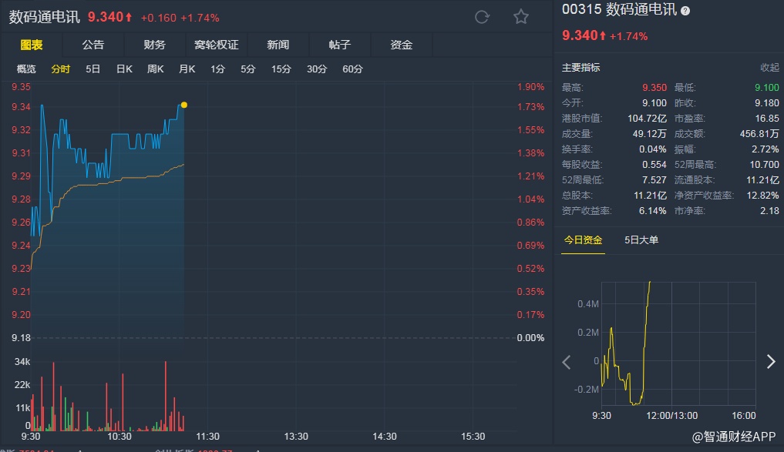Open the 窝轮权证 tab
The image size is (784, 452).
[217, 45]
